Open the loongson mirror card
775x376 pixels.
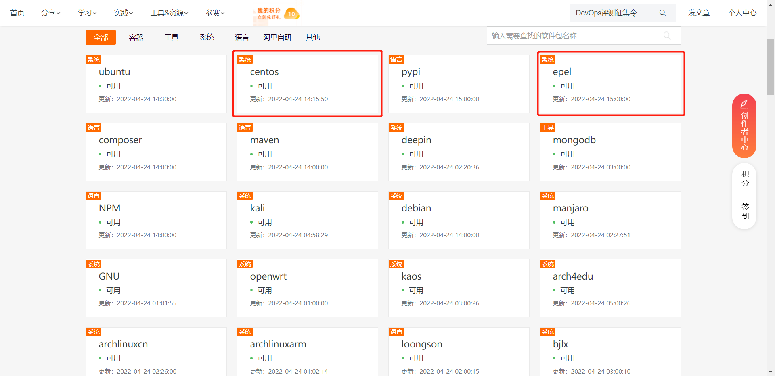point(459,352)
